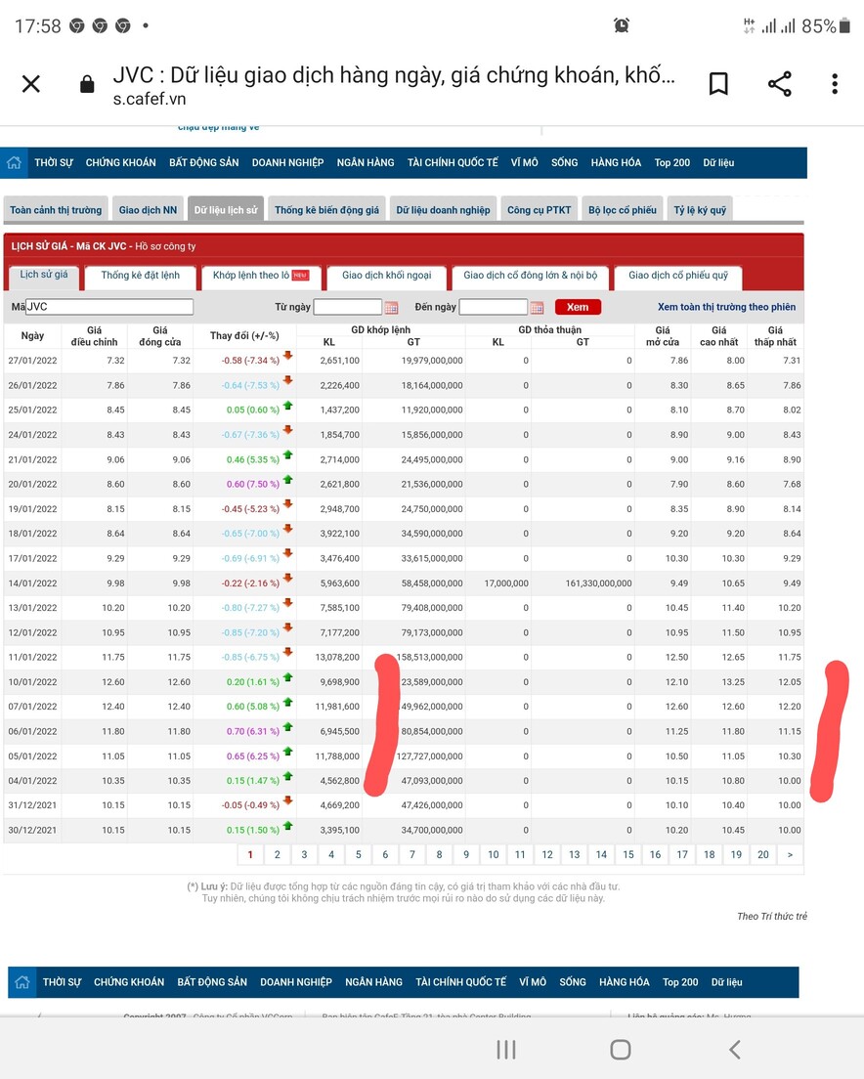Open the three-dot overflow menu

[835, 84]
